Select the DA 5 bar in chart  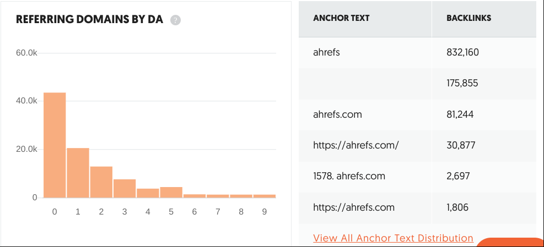[x=171, y=193]
